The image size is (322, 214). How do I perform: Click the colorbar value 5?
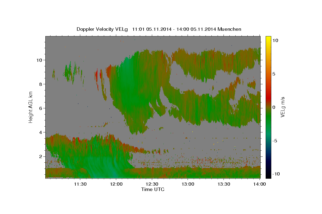tap(274, 74)
